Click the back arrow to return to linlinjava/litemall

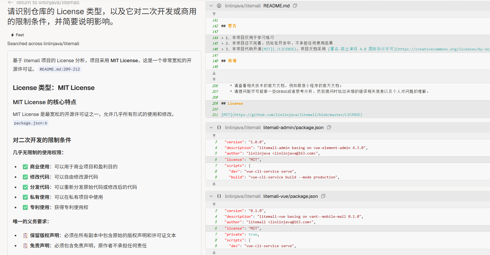pos(11,2)
